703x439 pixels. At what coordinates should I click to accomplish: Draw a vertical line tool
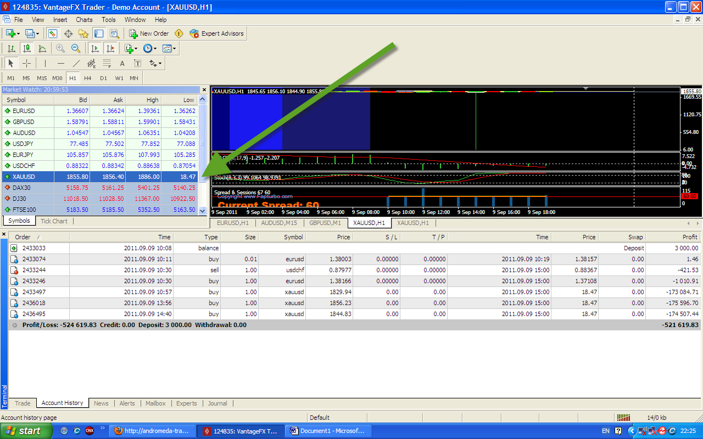point(45,63)
